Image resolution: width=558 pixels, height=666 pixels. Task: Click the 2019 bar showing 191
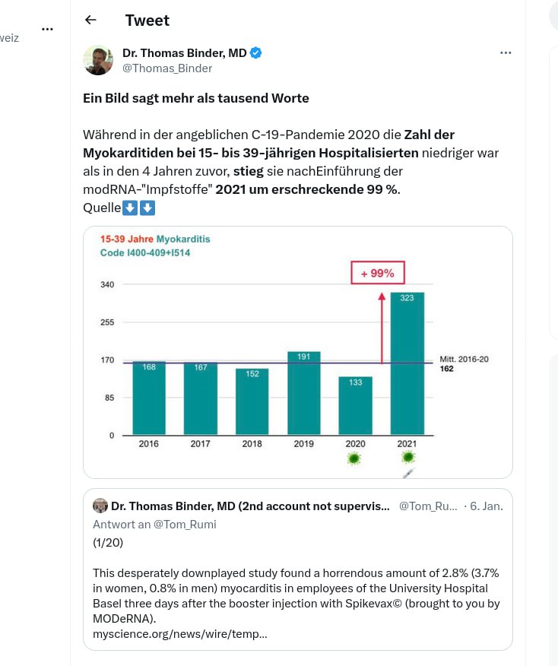pos(303,393)
